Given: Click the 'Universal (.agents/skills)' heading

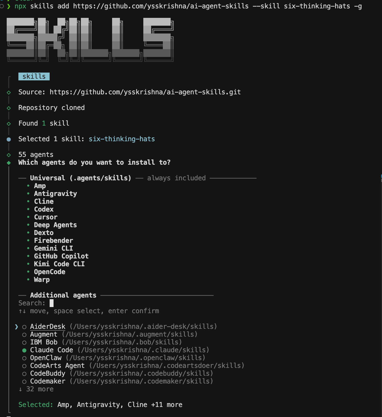Looking at the screenshot, I should (81, 178).
